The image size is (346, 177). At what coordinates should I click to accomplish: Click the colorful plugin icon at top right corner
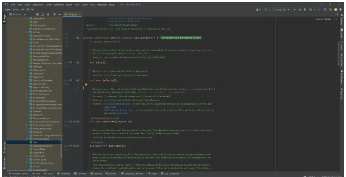click(341, 10)
